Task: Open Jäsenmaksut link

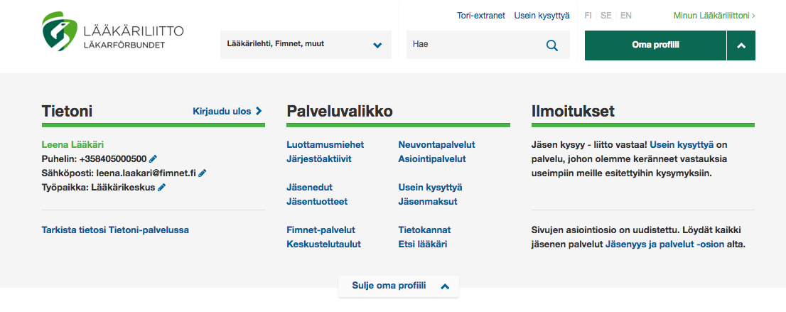Action: pos(428,202)
